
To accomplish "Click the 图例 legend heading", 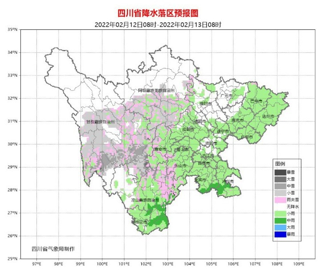I will click(280, 164).
